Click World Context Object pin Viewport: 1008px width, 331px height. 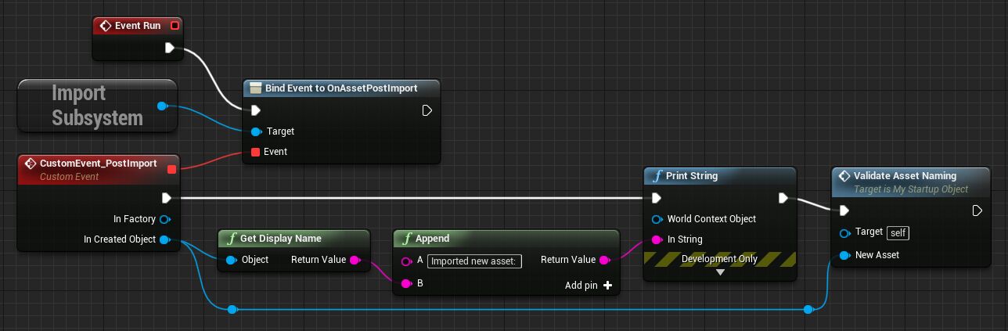tap(657, 219)
